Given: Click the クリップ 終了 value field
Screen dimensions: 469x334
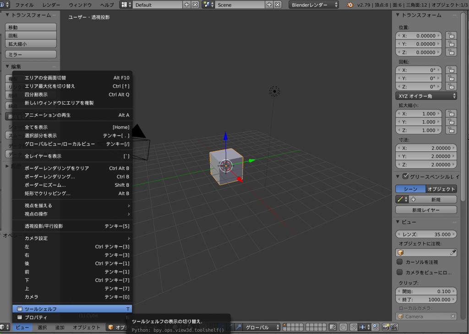Looking at the screenshot, I should pyautogui.click(x=426, y=300).
